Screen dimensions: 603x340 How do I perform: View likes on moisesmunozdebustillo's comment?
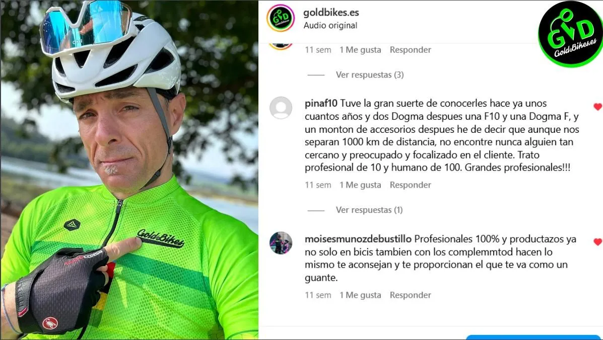pos(360,295)
